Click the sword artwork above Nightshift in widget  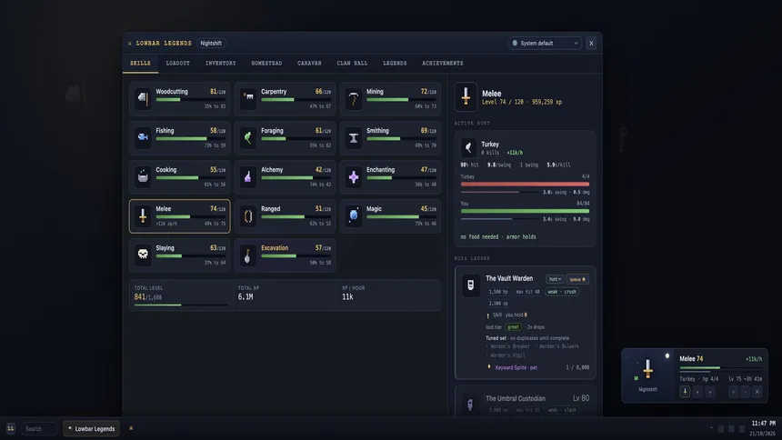tap(647, 369)
